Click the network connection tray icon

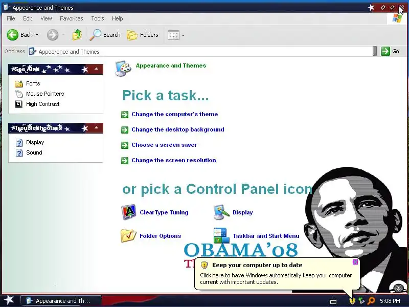point(361,301)
